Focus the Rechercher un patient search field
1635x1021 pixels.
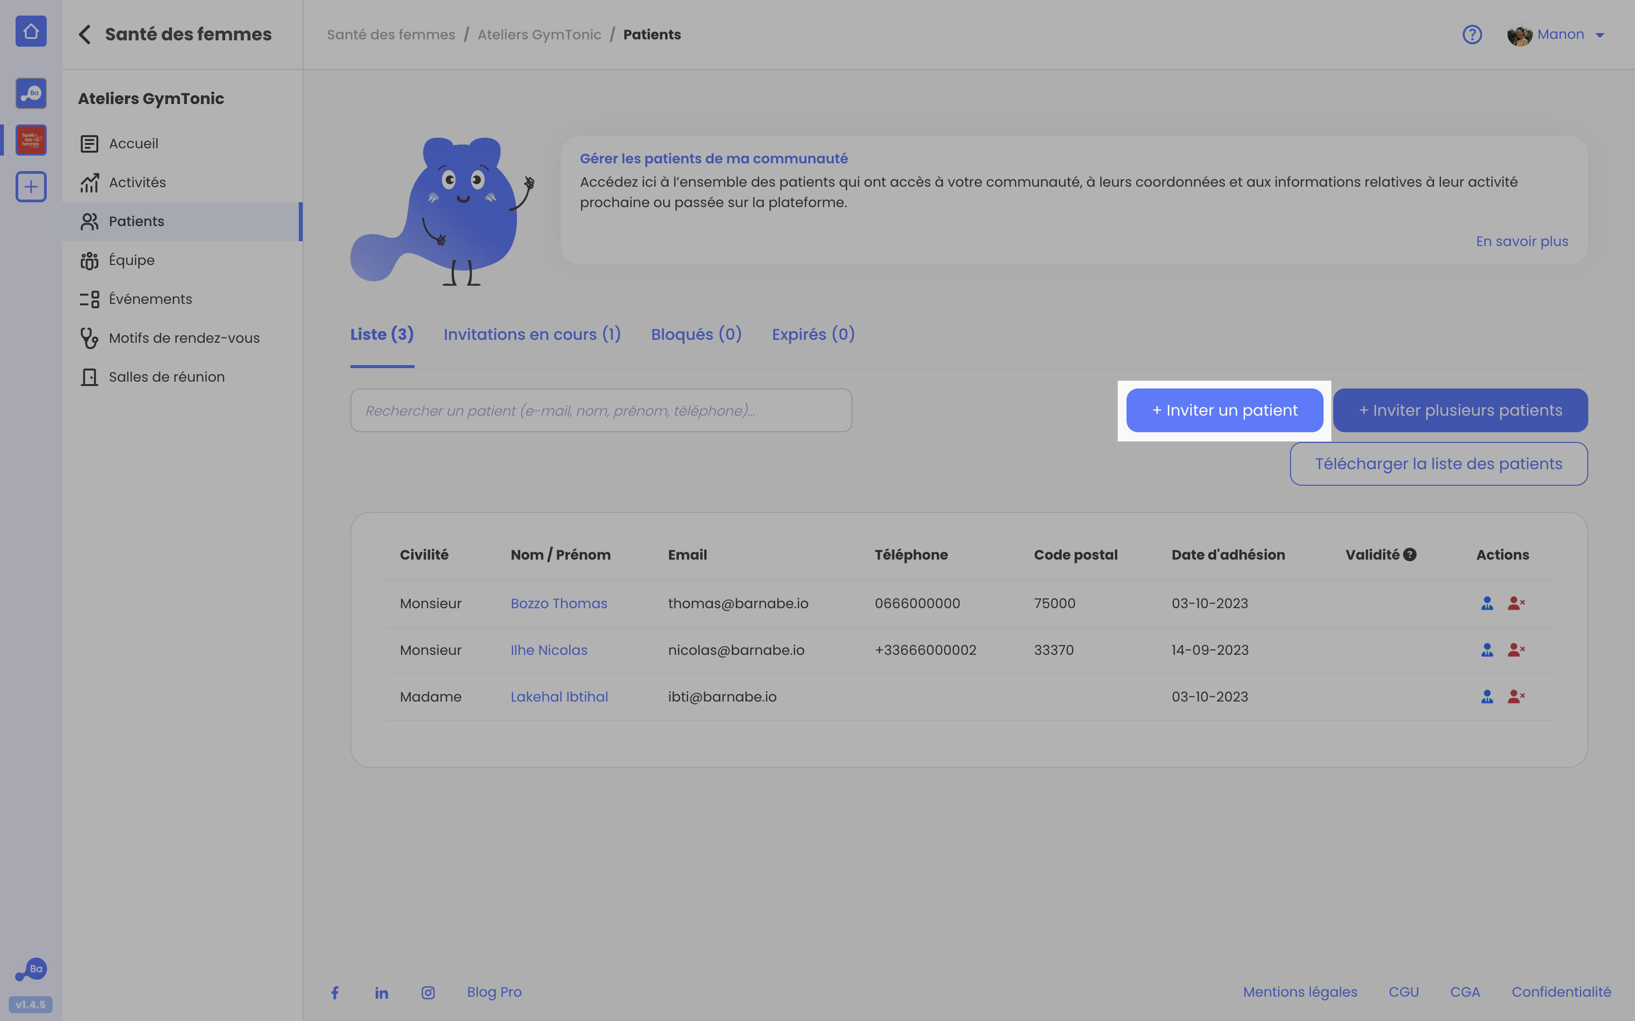click(601, 410)
